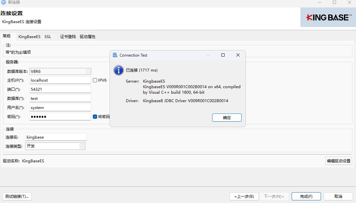Click 确定 in Connection Test dialog

[x=227, y=117]
